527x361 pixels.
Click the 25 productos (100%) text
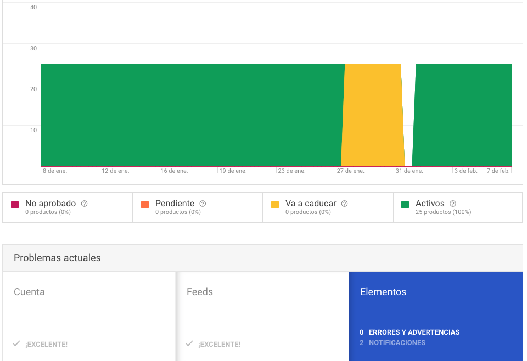(444, 212)
